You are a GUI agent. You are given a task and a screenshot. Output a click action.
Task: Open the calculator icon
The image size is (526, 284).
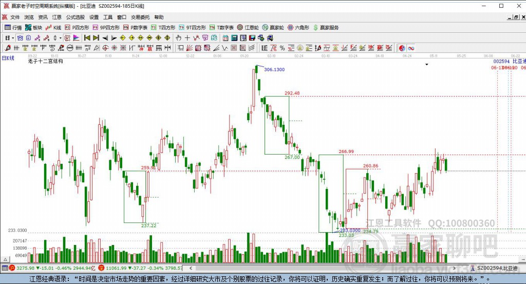click(234, 38)
